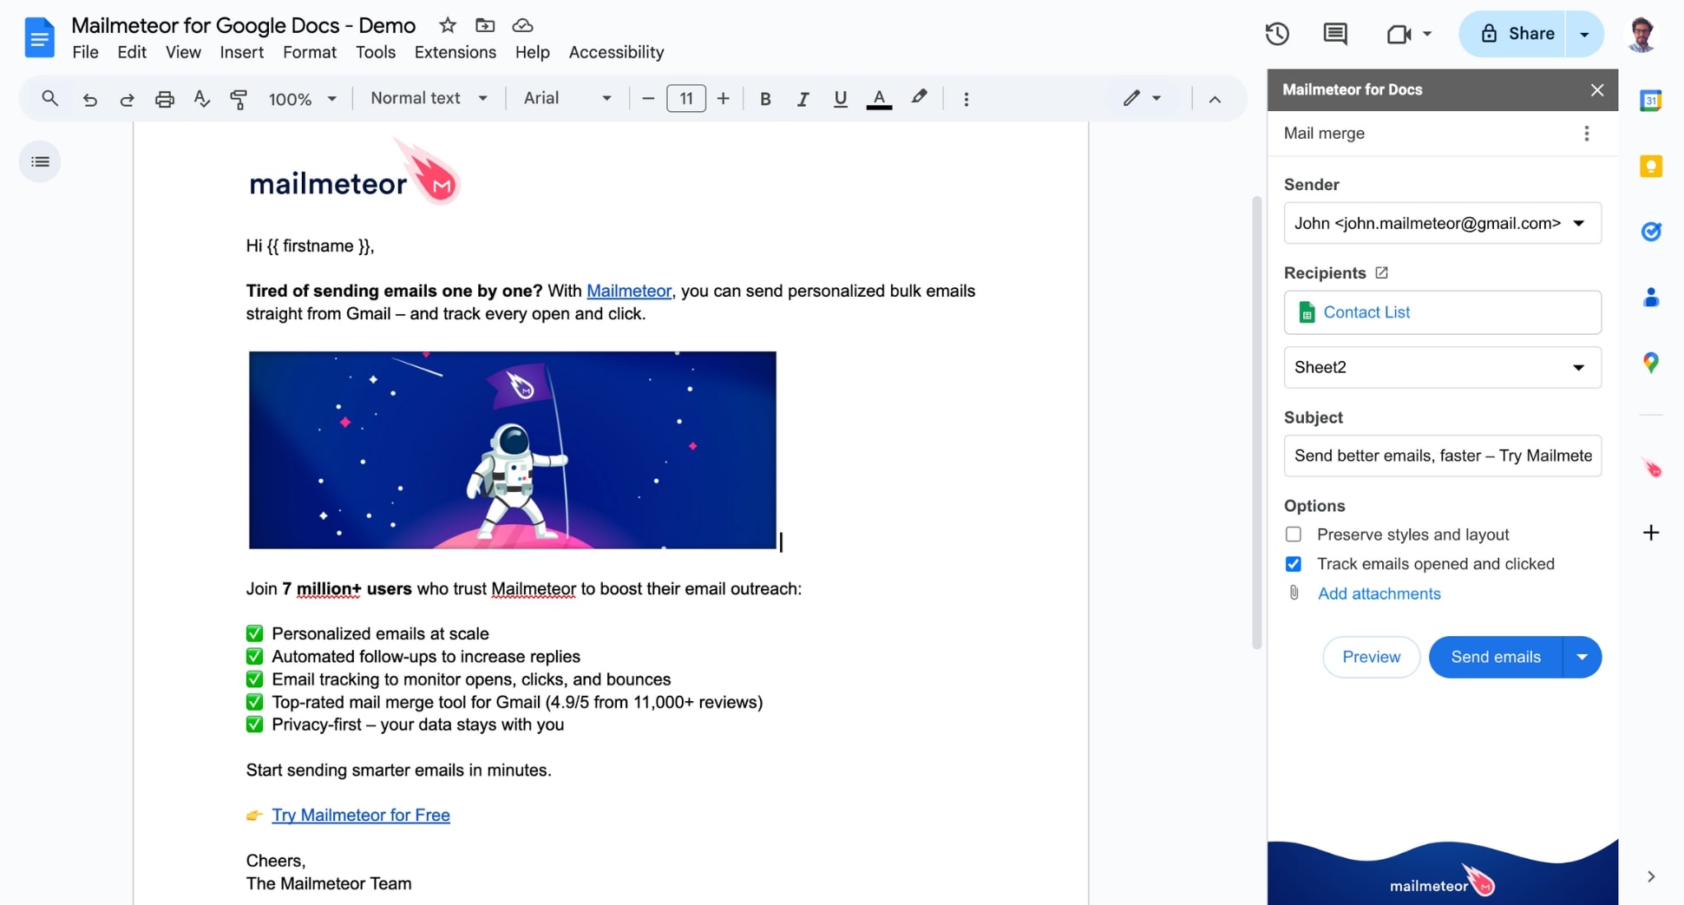
Task: Open the zoom 100% dropdown
Action: [x=302, y=99]
